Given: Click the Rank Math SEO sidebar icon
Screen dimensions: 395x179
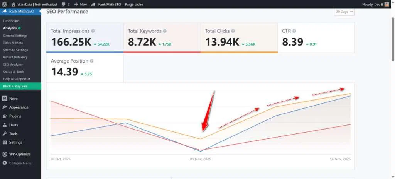Looking at the screenshot, I should (x=5, y=11).
